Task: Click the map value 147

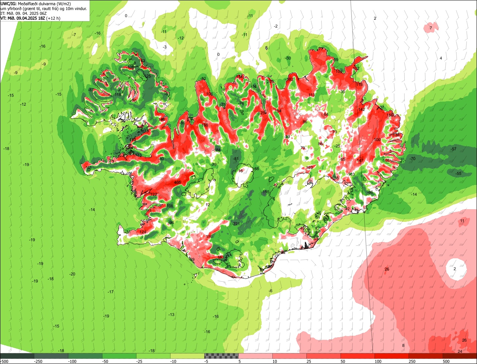Action: (360, 161)
